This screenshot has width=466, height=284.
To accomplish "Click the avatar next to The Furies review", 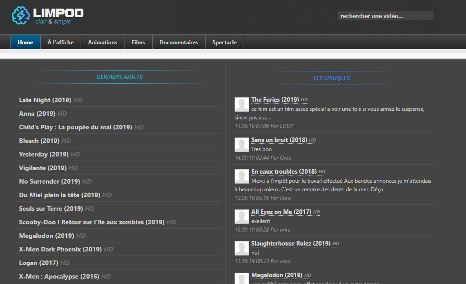I will coord(242,104).
